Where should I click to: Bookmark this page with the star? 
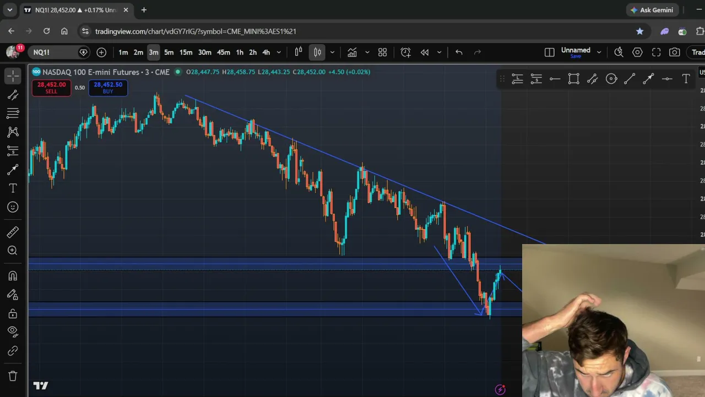(x=639, y=31)
